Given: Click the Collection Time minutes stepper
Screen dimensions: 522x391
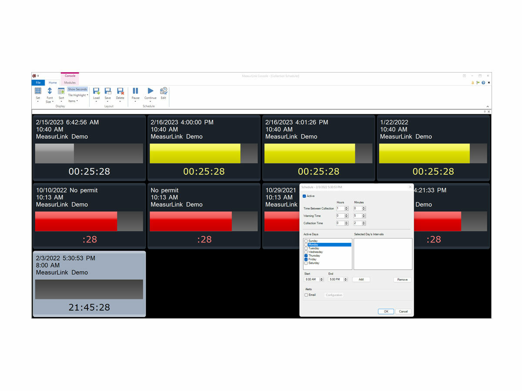Looking at the screenshot, I should point(364,223).
